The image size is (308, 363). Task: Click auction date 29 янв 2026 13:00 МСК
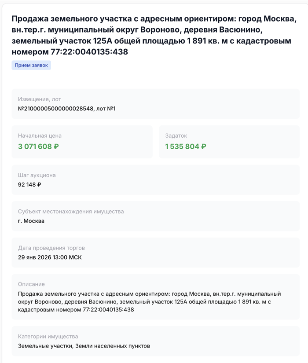point(50,257)
